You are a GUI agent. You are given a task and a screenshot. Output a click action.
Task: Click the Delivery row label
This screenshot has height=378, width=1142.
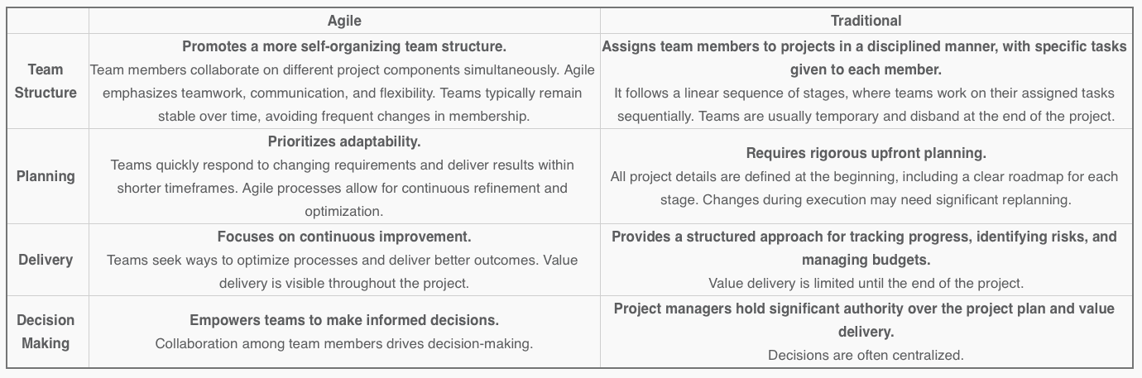coord(46,260)
